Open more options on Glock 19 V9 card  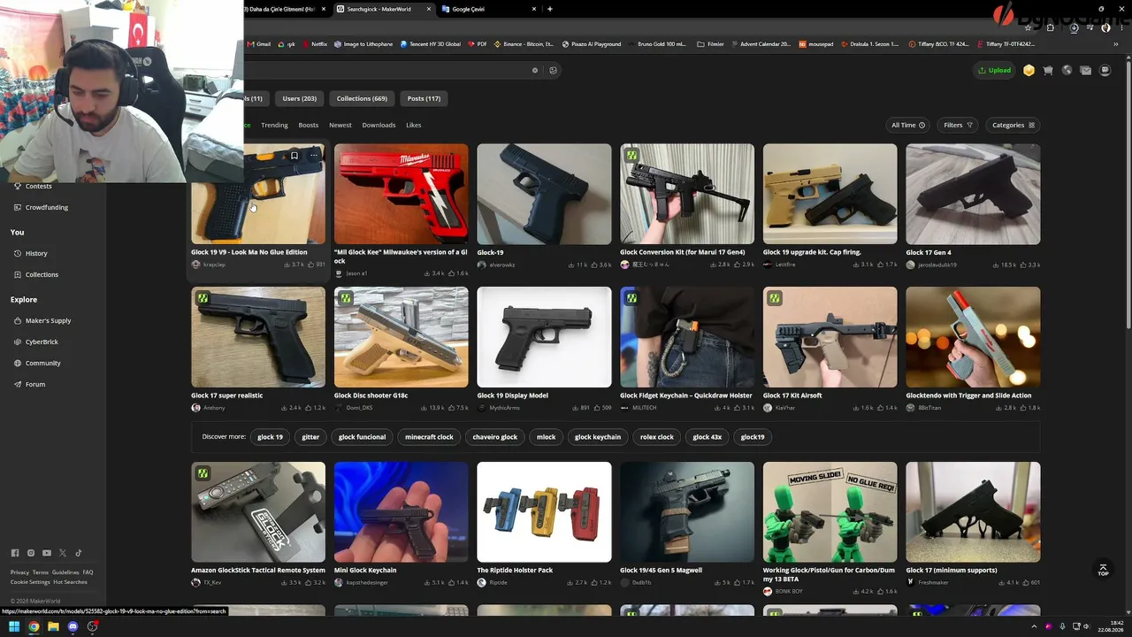pos(313,156)
